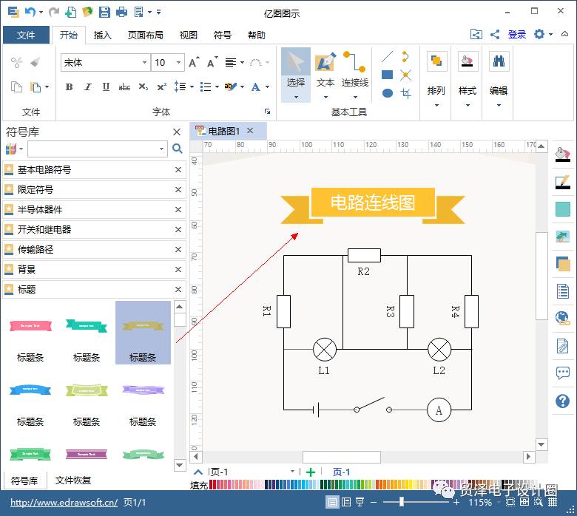Toggle Italic formatting

tap(87, 87)
